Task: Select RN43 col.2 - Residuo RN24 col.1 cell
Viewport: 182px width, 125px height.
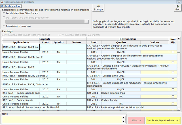Action: click(x=21, y=47)
